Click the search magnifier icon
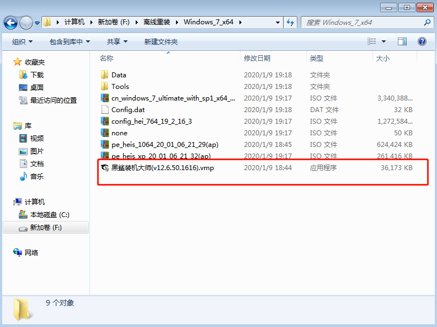437x327 pixels. 427,23
